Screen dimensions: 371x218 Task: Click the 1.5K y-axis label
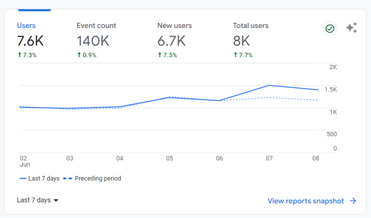(330, 90)
